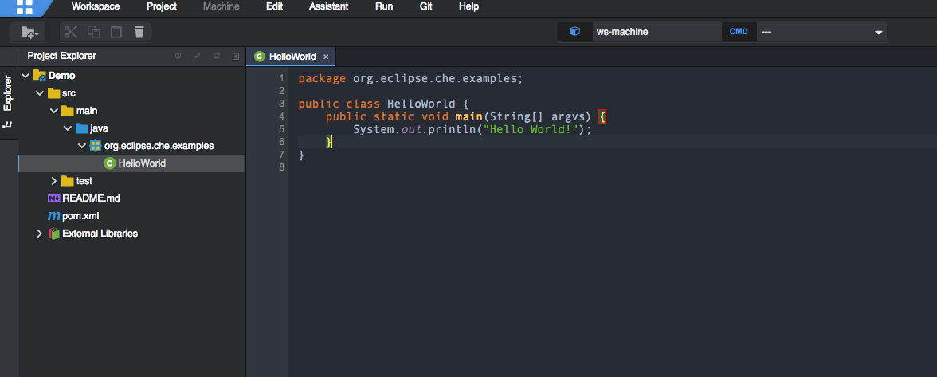Open the Run menu
The width and height of the screenshot is (937, 377).
coord(384,6)
